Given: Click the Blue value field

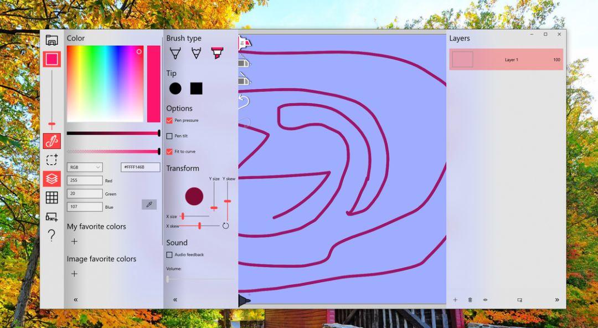Looking at the screenshot, I should (85, 207).
